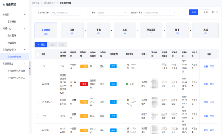The image size is (222, 134).
Task: Click the 通报预警 logo icon
Action: pyautogui.click(x=4, y=5)
